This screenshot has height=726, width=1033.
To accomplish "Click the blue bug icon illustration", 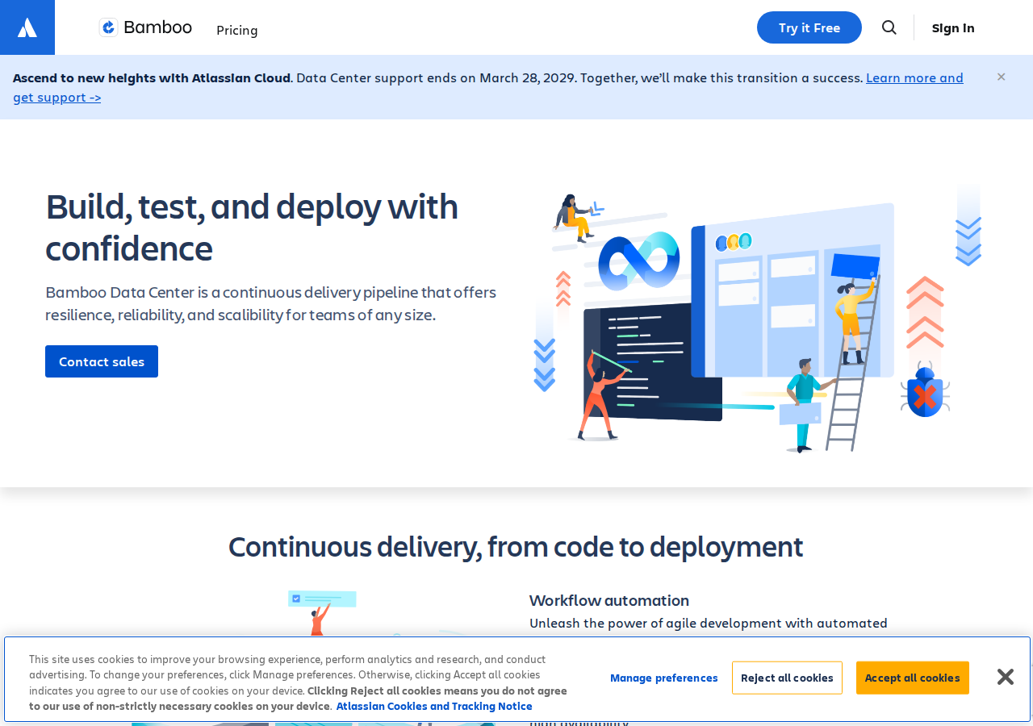I will click(925, 390).
